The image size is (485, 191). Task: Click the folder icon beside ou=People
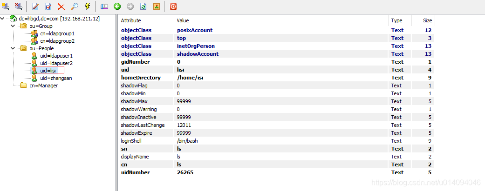pyautogui.click(x=23, y=48)
